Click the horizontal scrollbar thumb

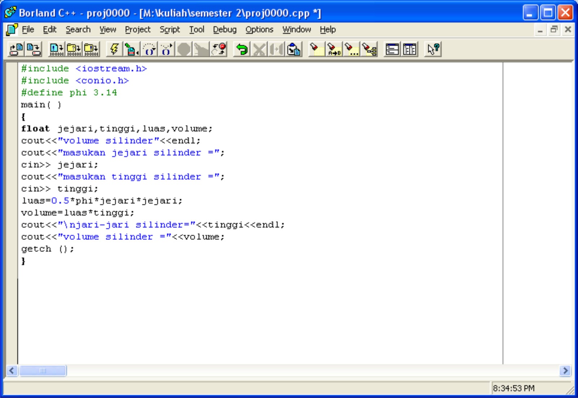tap(43, 370)
